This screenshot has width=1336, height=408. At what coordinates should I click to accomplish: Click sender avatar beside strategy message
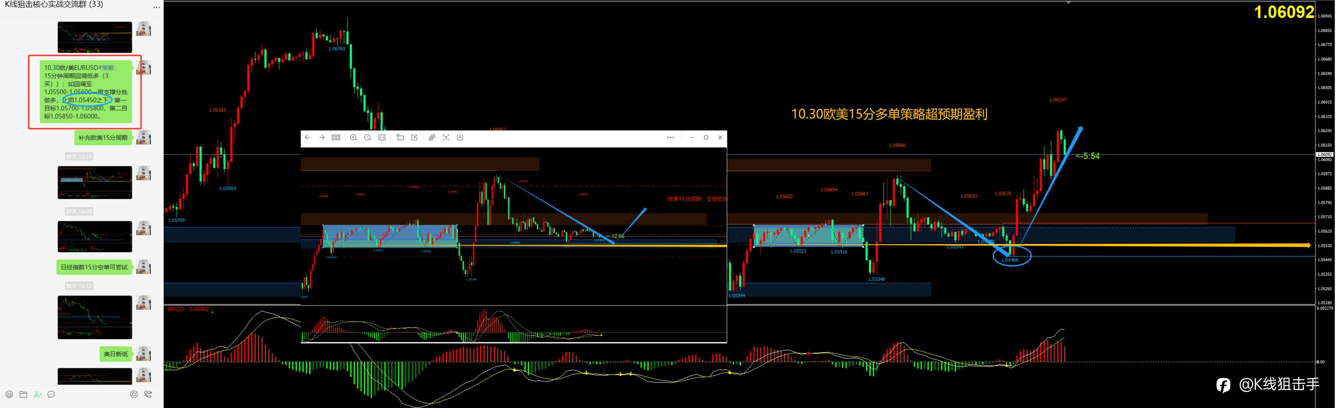click(144, 68)
